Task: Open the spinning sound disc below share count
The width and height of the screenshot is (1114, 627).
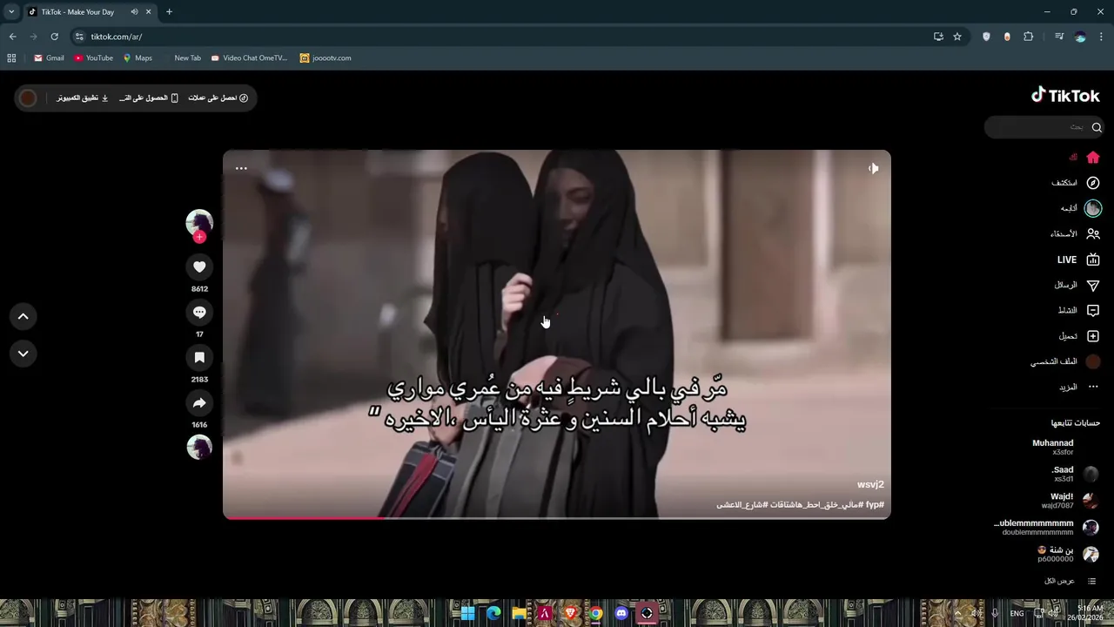Action: 199,448
